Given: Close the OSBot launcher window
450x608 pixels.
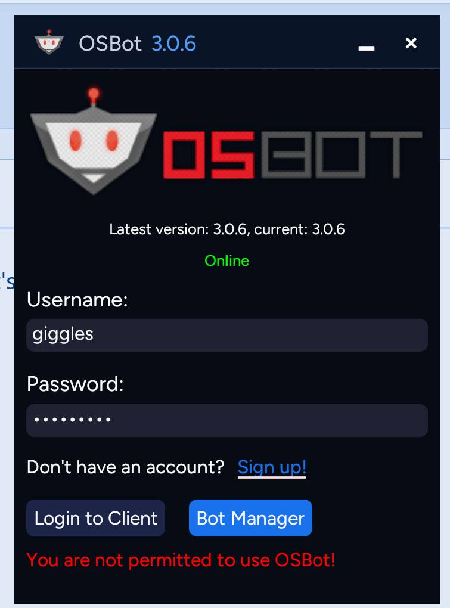Looking at the screenshot, I should point(411,43).
